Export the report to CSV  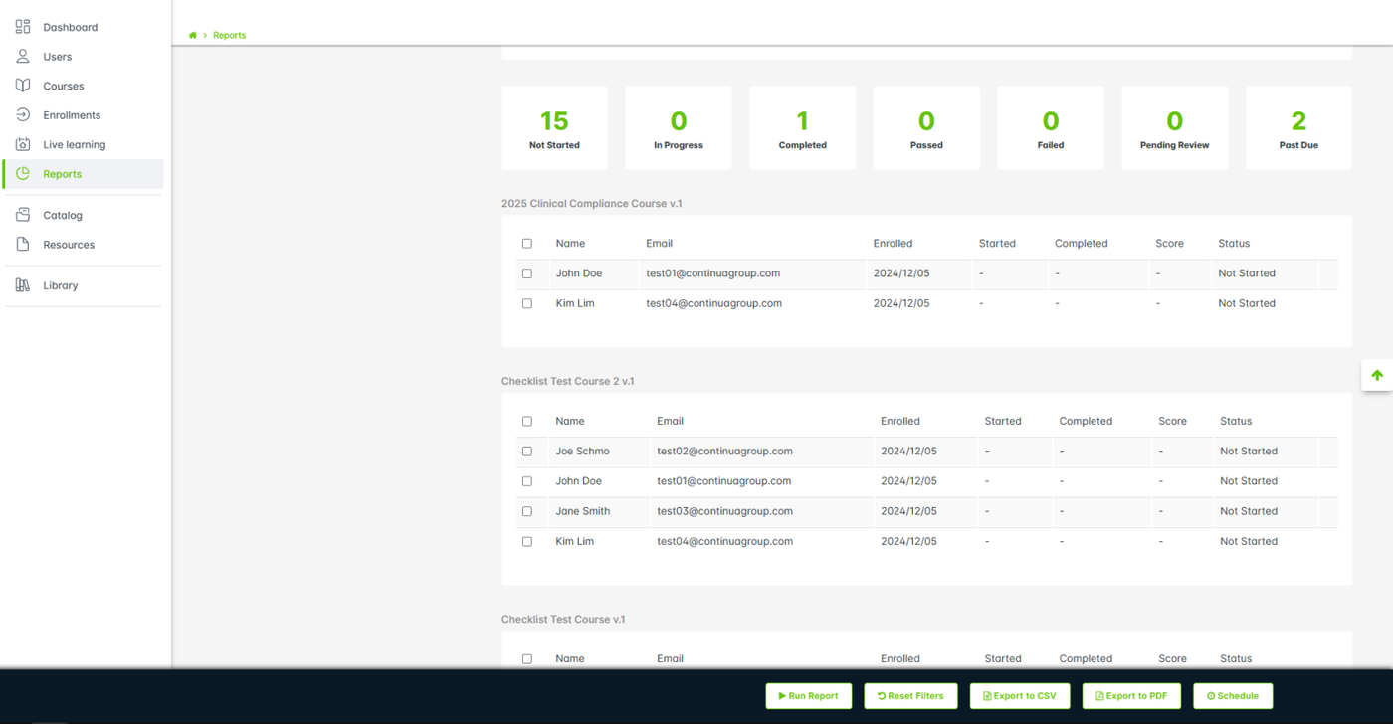point(1019,696)
